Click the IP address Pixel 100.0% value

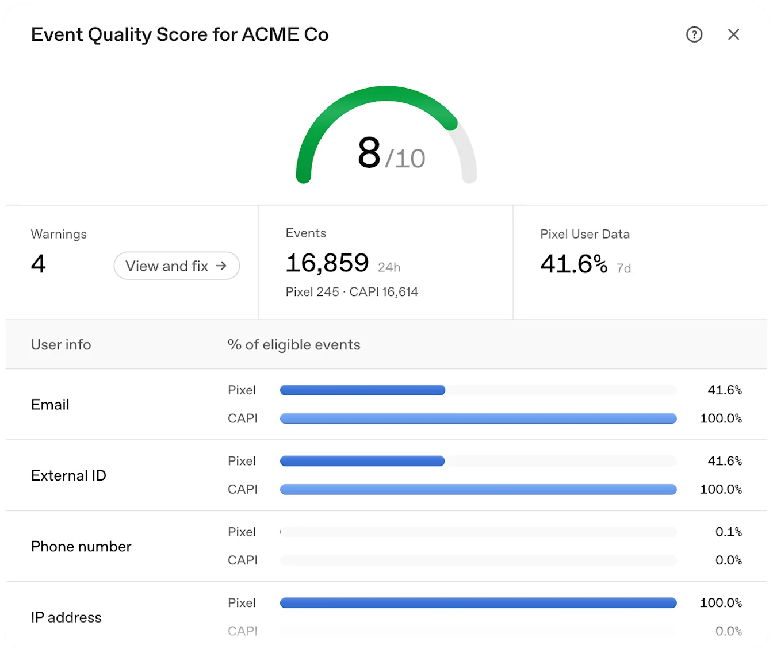(721, 602)
